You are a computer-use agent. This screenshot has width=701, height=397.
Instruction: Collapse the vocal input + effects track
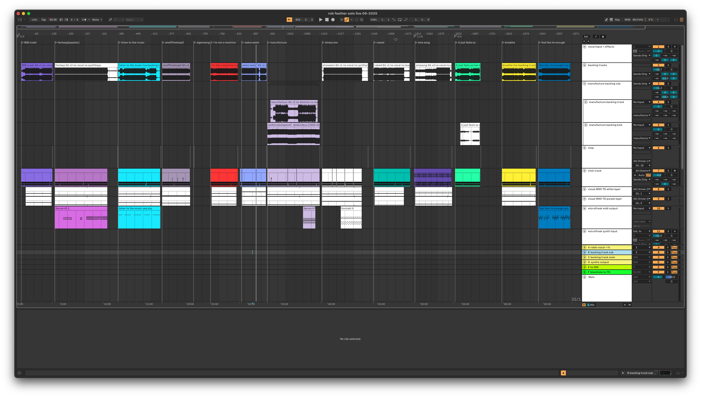click(585, 47)
